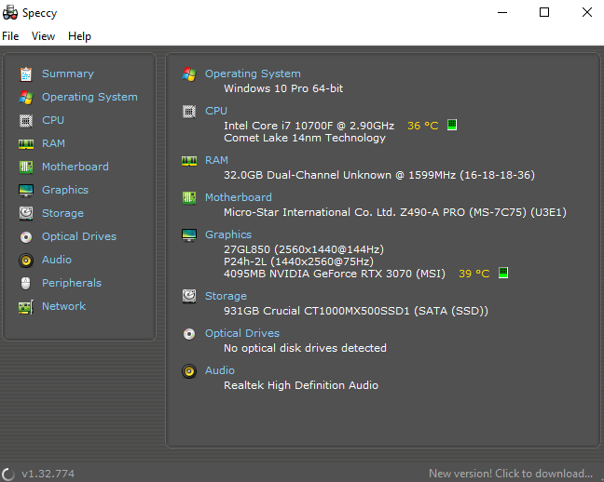The width and height of the screenshot is (604, 482).
Task: Click the version number v1.32.774
Action: point(48,474)
